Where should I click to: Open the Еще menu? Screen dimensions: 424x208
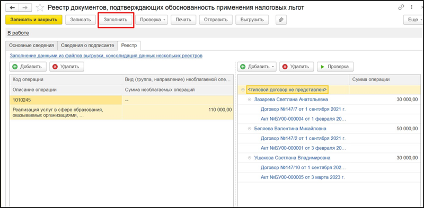coord(413,20)
